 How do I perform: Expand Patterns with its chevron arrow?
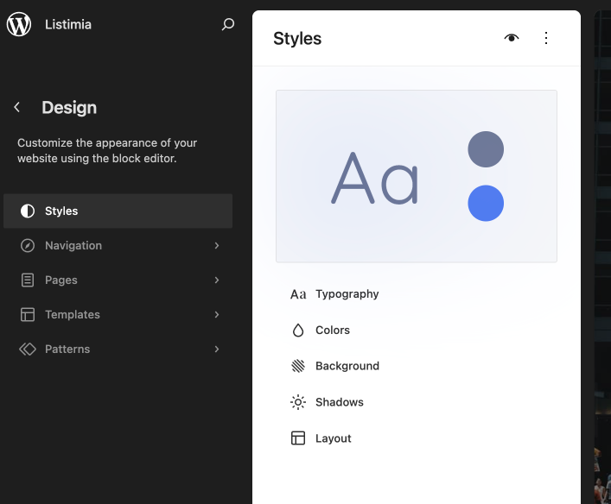(x=217, y=350)
